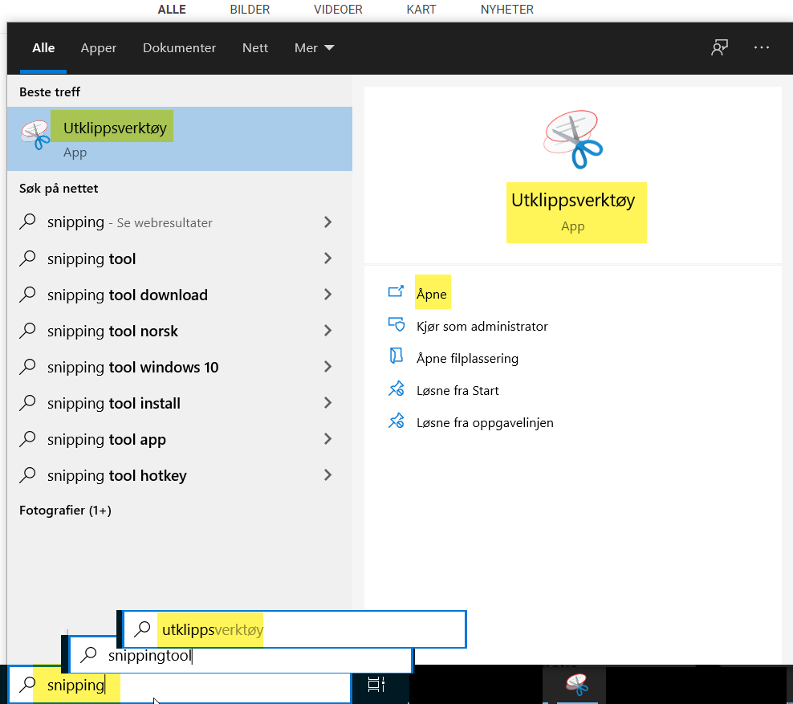Select the suggestion snipping tool norsk
Viewport: 793px width, 704px height.
pos(180,331)
